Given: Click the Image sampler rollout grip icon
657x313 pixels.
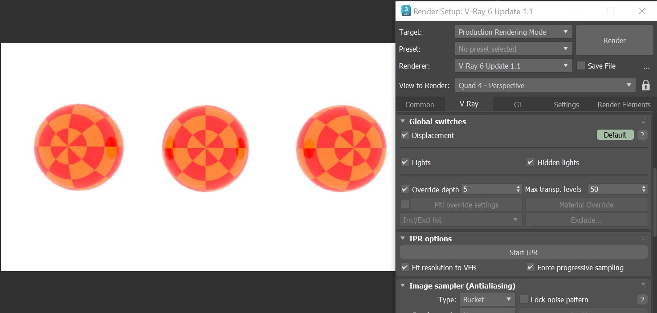Looking at the screenshot, I should (x=644, y=285).
